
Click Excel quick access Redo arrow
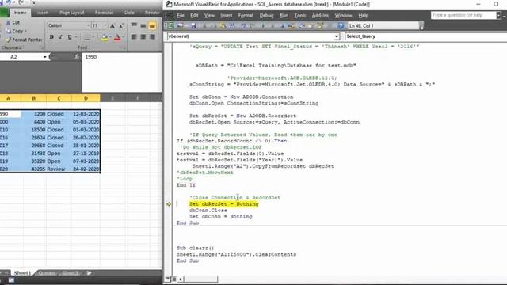[x=21, y=2]
